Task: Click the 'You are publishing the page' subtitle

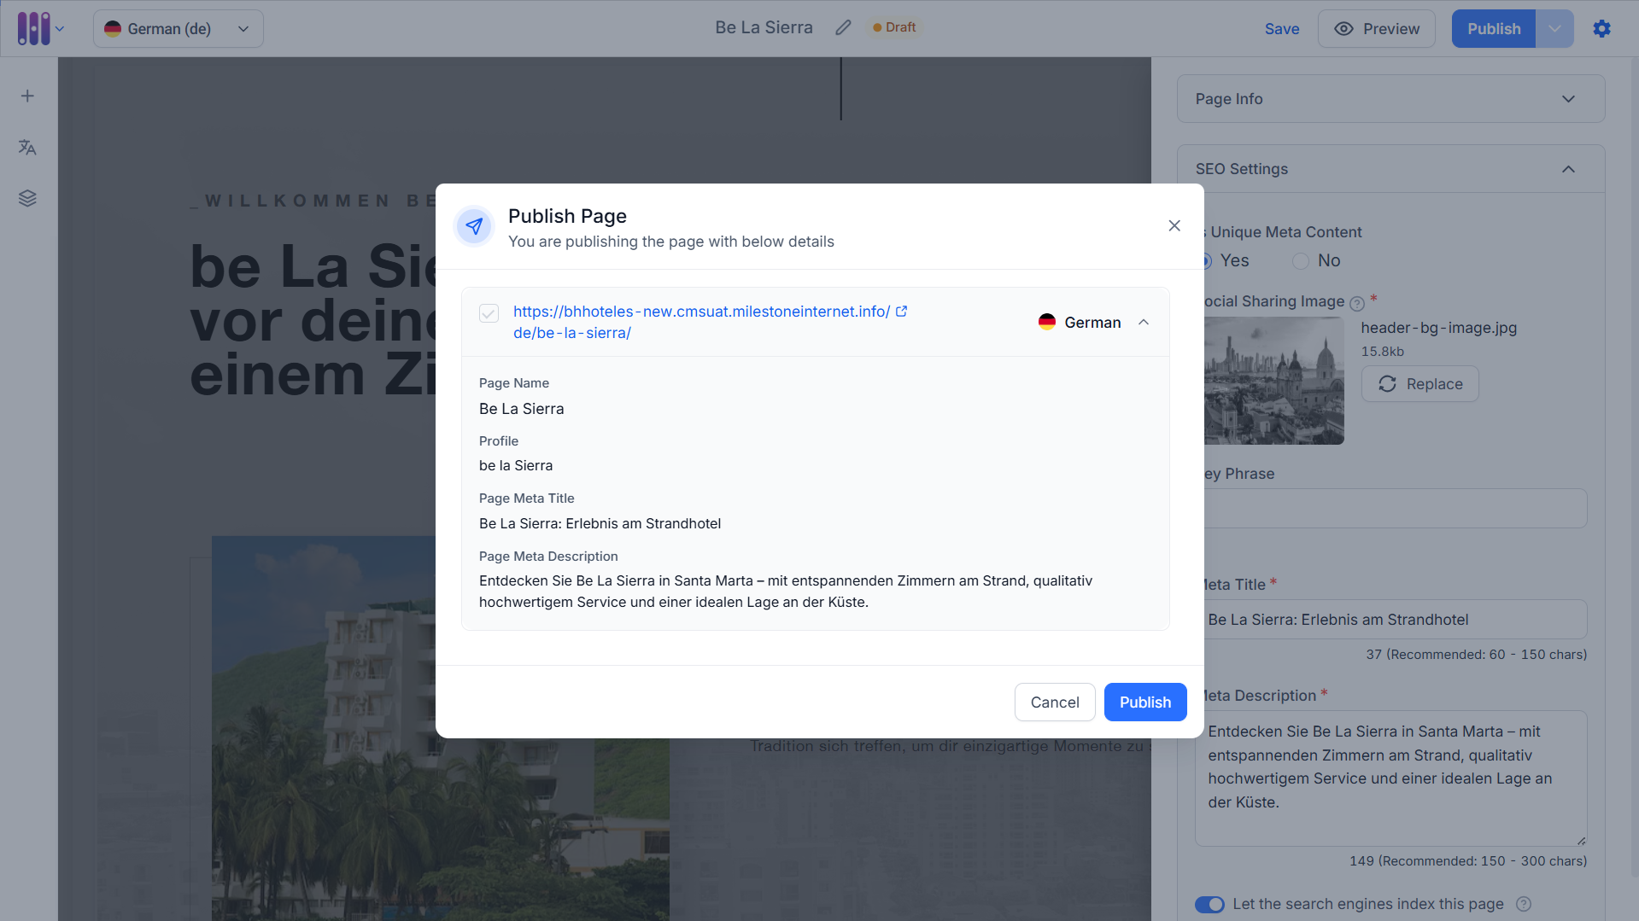Action: tap(671, 242)
